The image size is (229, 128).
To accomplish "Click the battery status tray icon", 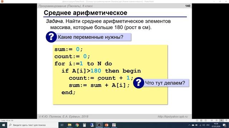I will tap(196, 125).
